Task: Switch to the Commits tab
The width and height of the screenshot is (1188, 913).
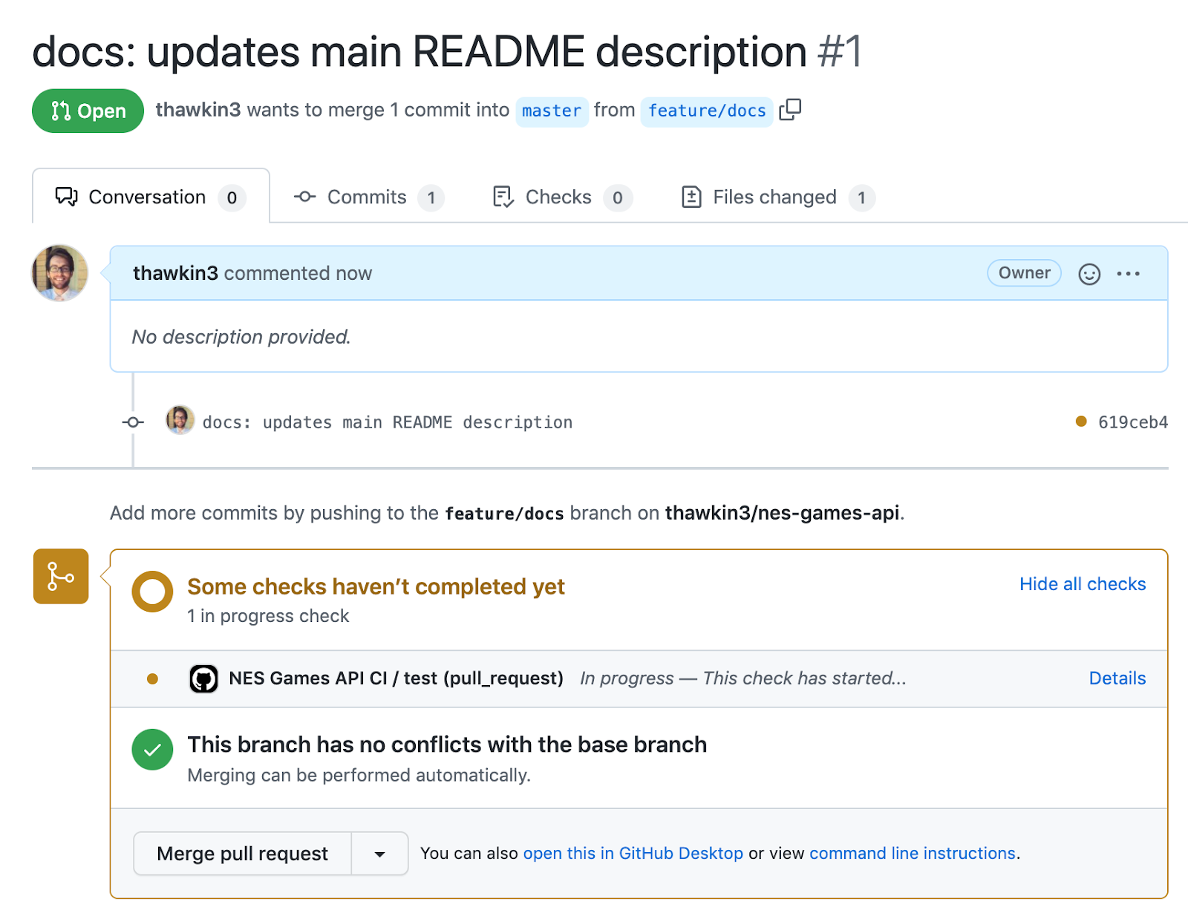Action: [x=369, y=197]
